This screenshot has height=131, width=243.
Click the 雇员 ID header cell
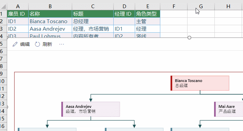coord(18,14)
